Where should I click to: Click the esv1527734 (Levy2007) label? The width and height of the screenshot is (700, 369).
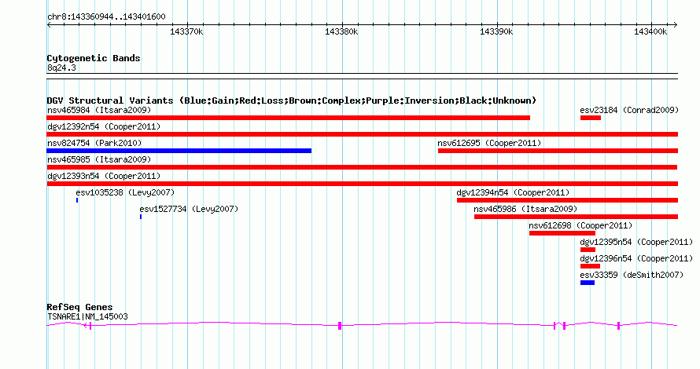point(189,209)
